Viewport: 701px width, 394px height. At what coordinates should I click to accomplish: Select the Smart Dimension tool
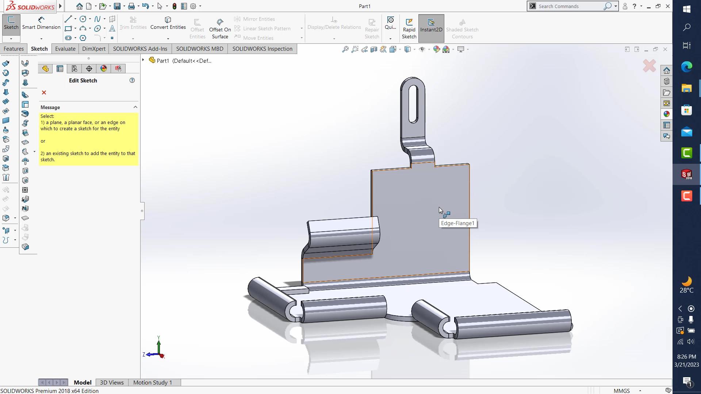point(41,23)
